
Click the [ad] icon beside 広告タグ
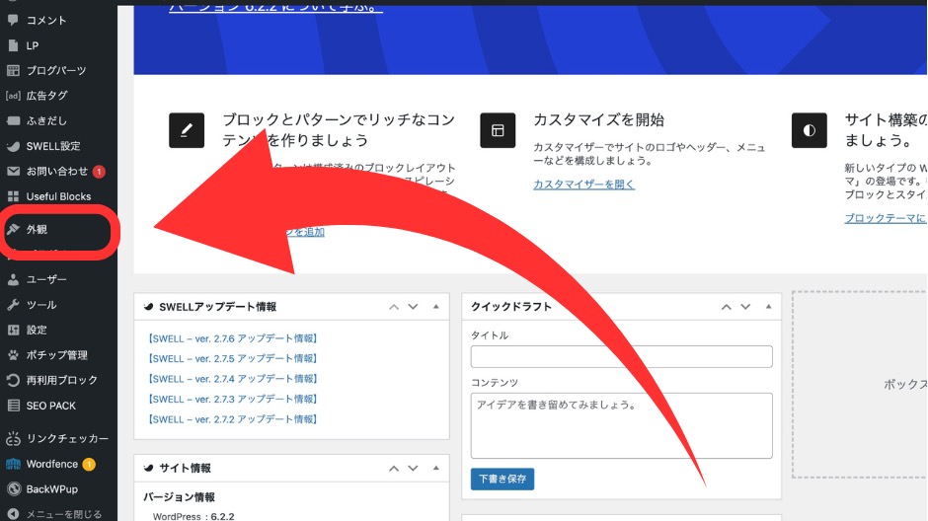tap(13, 95)
